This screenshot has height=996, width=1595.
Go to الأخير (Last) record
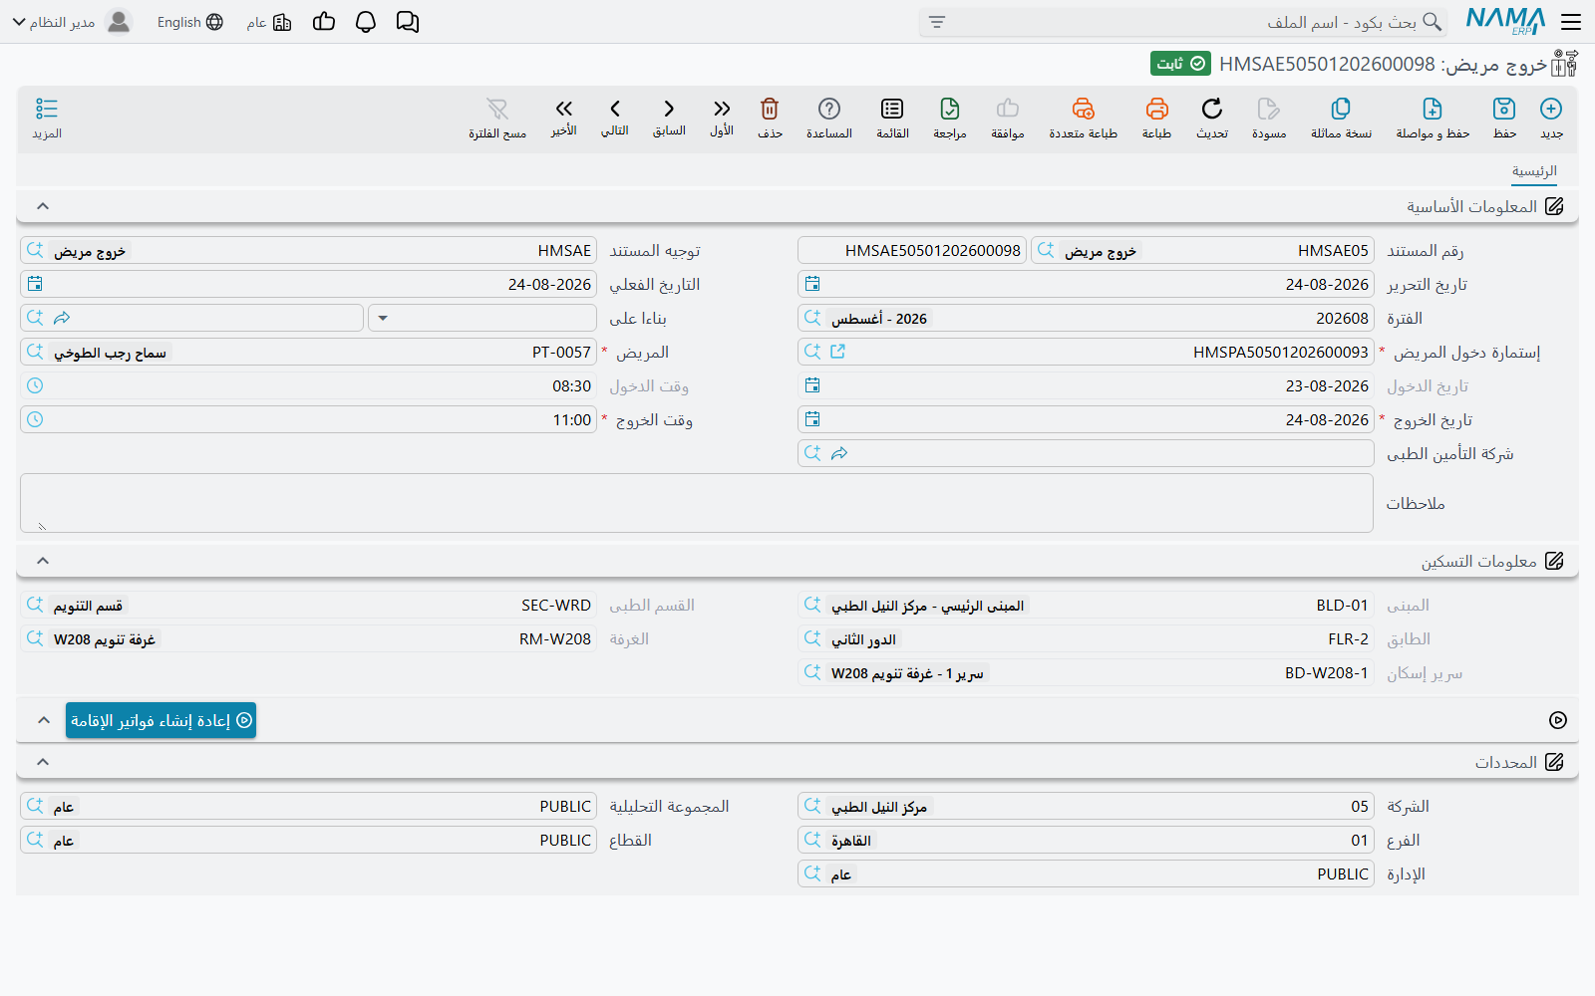point(564,109)
